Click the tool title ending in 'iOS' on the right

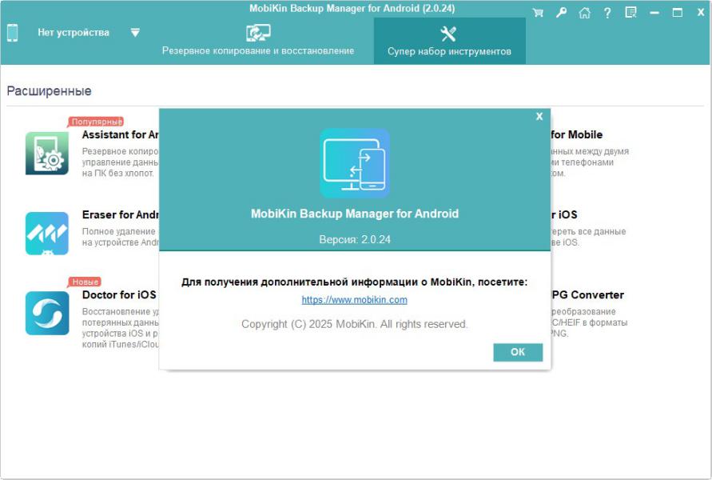[x=564, y=214]
